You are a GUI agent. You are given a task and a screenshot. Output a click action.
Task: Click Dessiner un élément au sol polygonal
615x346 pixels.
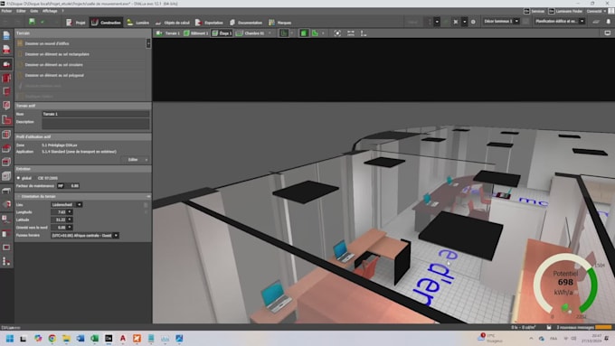[x=54, y=75]
